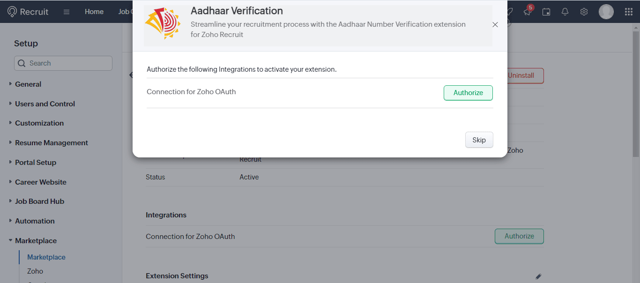Expand Users and Control section

[x=45, y=104]
